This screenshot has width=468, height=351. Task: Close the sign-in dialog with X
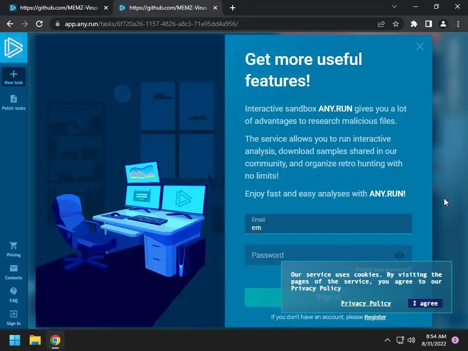420,47
